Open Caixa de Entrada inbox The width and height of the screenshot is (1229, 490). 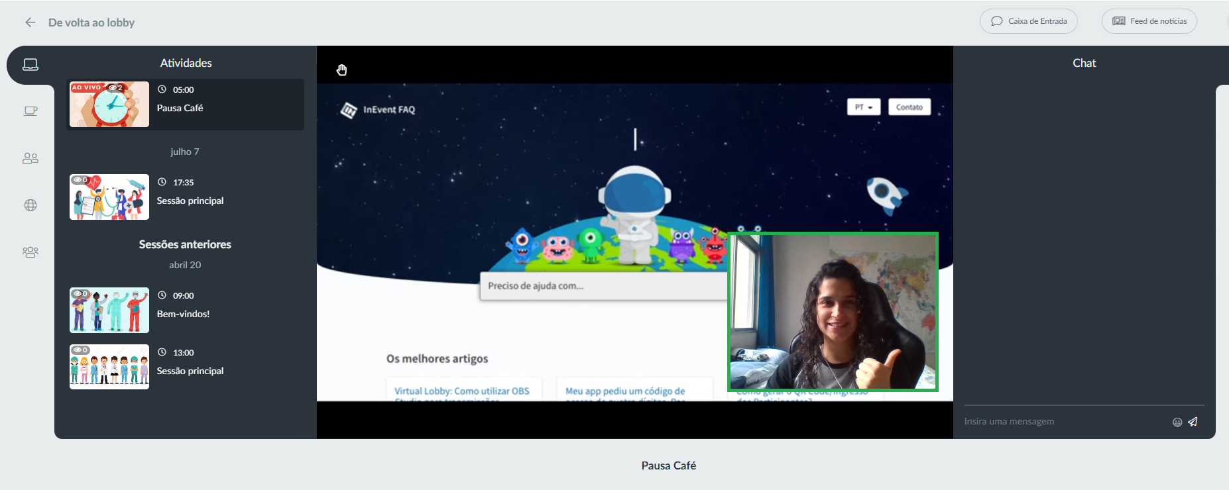coord(1028,21)
